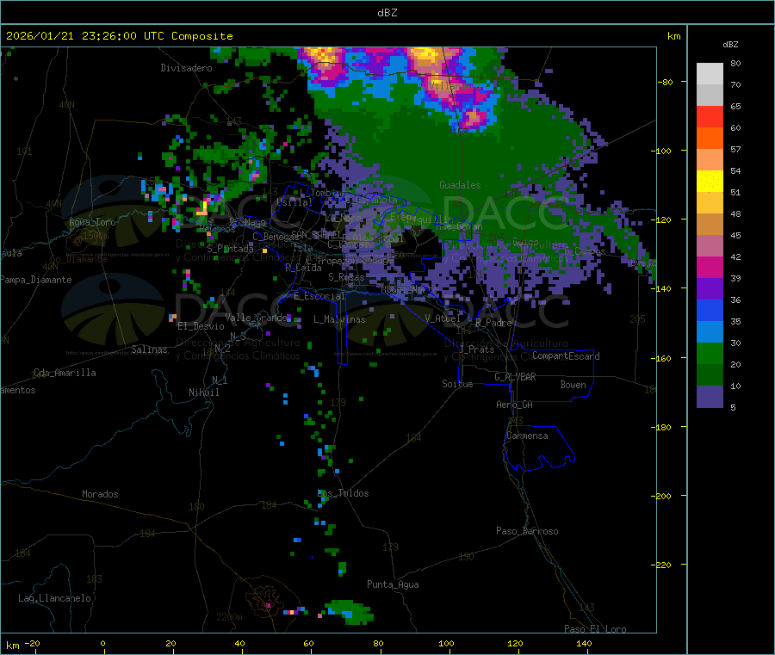Click the timestamp 2026/01/21 23:26:00 UTC Composite
775x655 pixels.
pos(119,36)
